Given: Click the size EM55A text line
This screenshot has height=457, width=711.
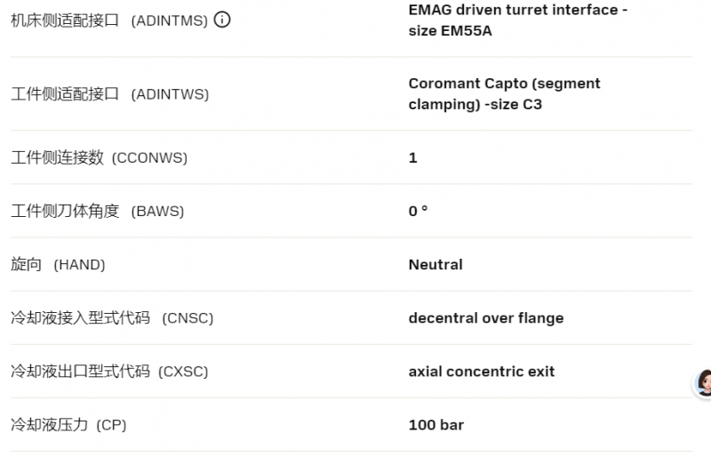Looking at the screenshot, I should pyautogui.click(x=450, y=31).
